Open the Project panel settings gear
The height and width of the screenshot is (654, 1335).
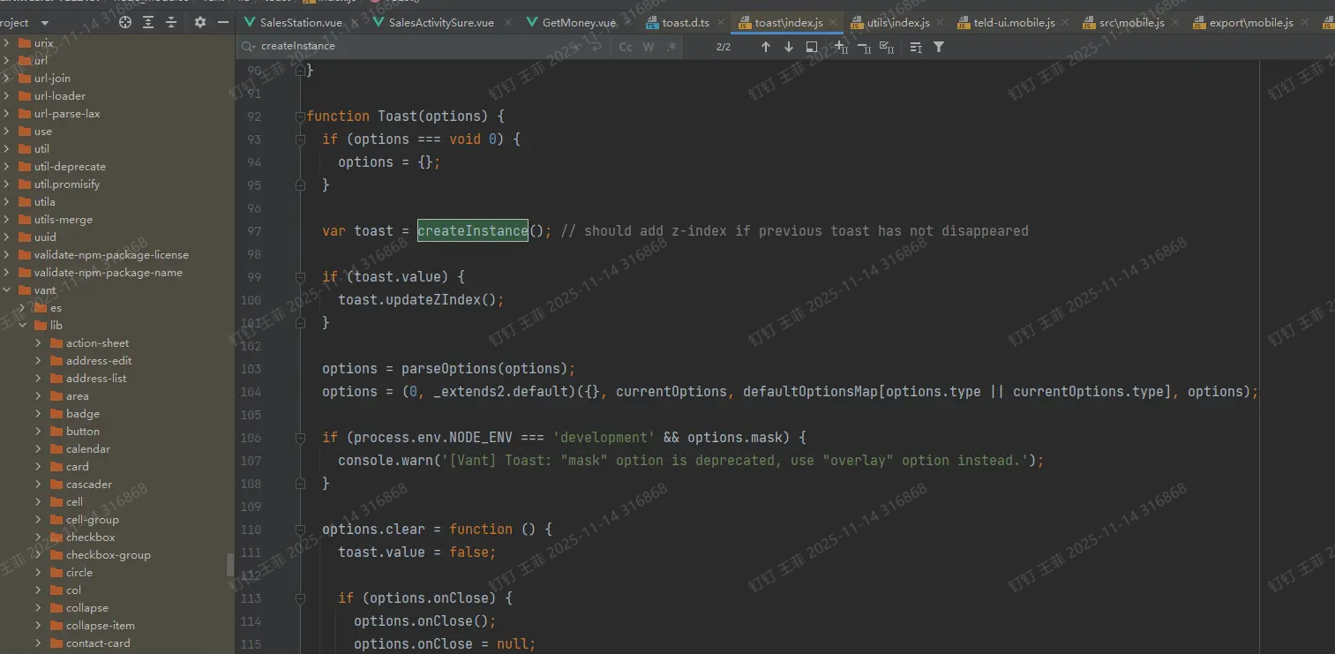click(x=200, y=22)
